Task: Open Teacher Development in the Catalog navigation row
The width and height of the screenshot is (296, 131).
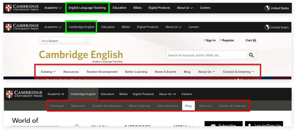Action: (x=102, y=72)
